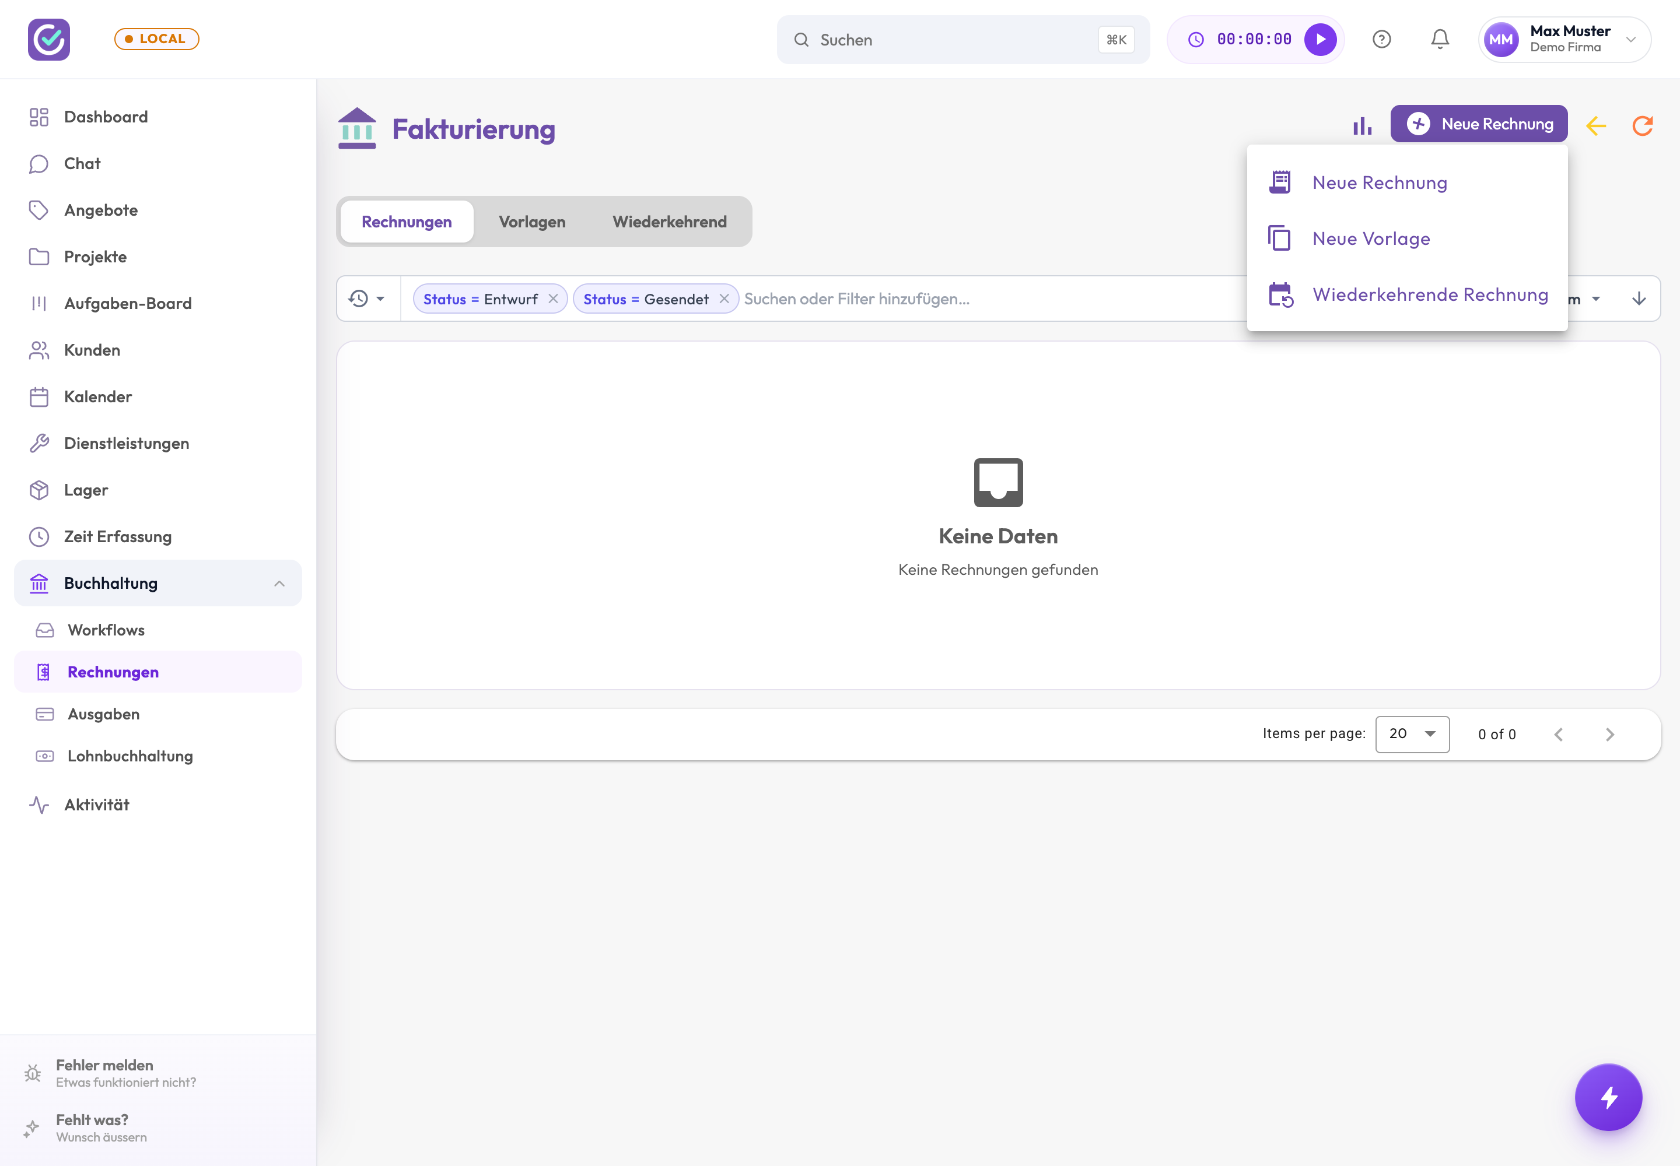Select Neue Vorlage from the menu

click(x=1408, y=239)
